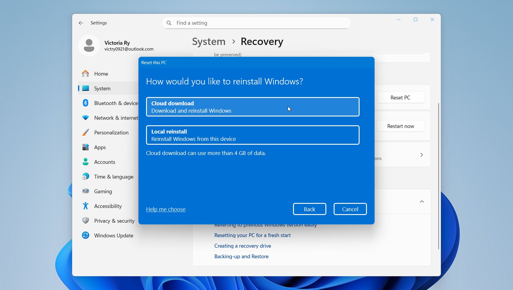This screenshot has height=290, width=513.
Task: Select the Accessibility icon
Action: [x=85, y=206]
